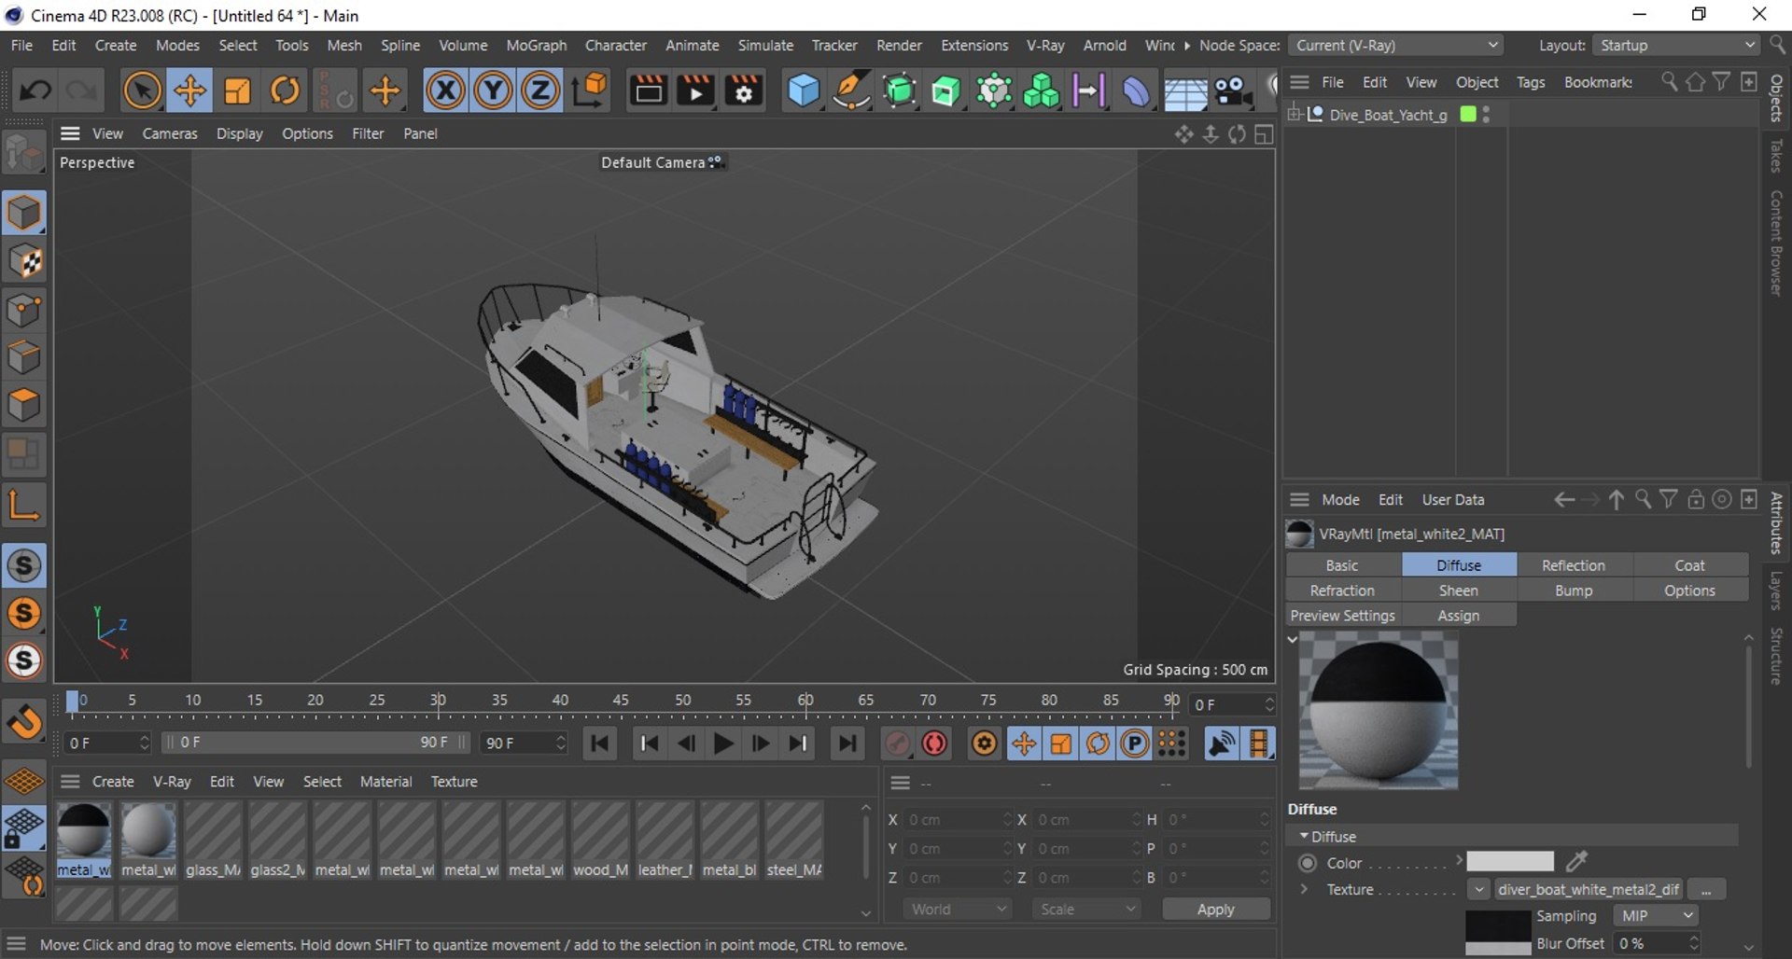The image size is (1792, 959).
Task: Open the Coordinate System toggle icon
Action: (x=590, y=90)
